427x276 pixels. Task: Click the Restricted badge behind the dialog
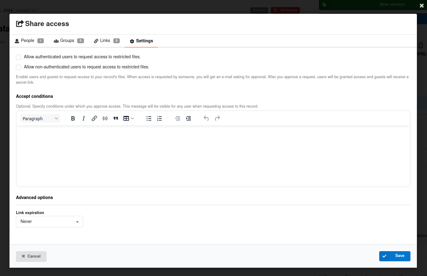coord(285,10)
